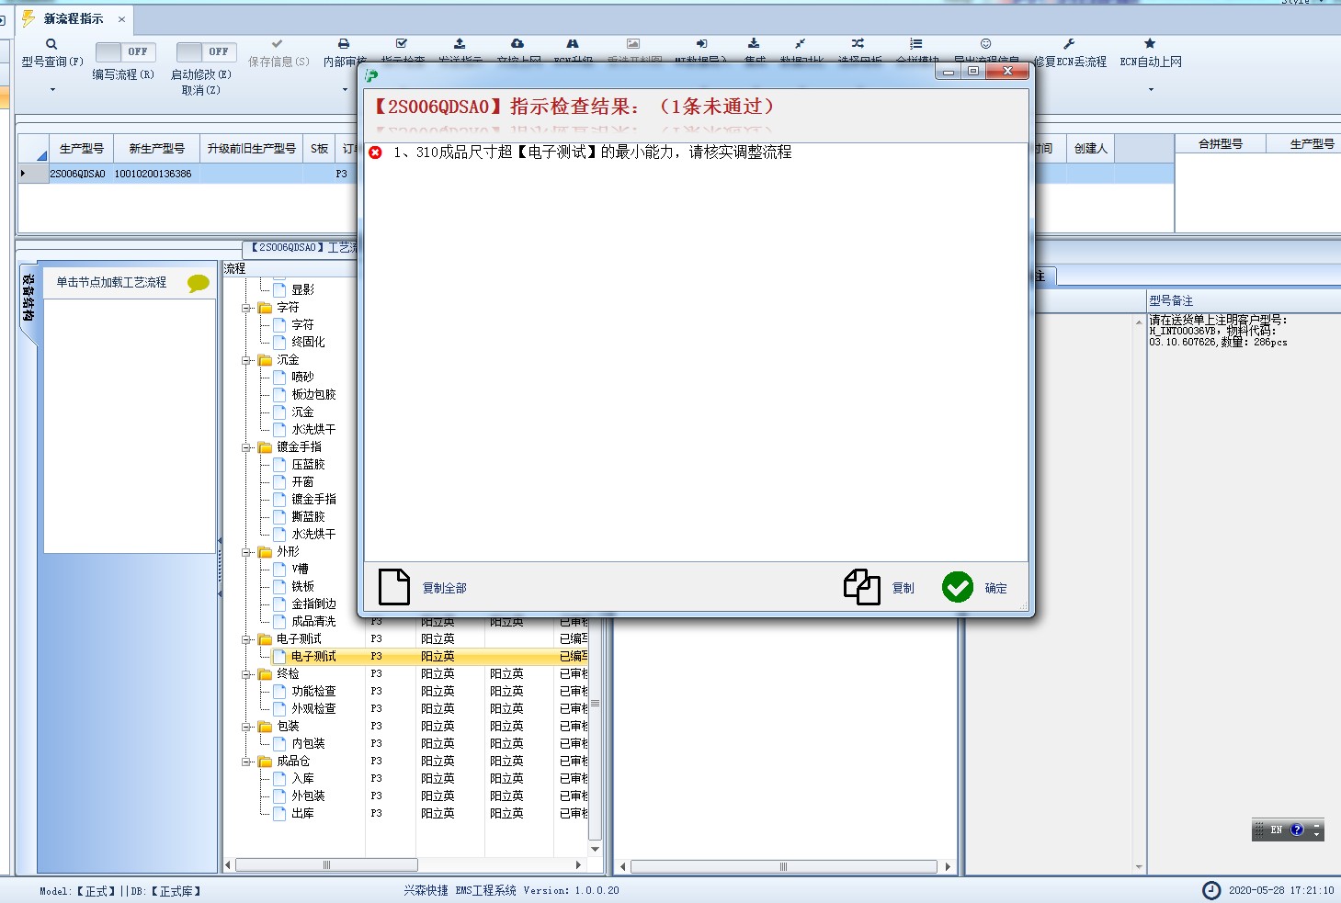1341x903 pixels.
Task: Select the 外观检查 tree node
Action: (x=313, y=709)
